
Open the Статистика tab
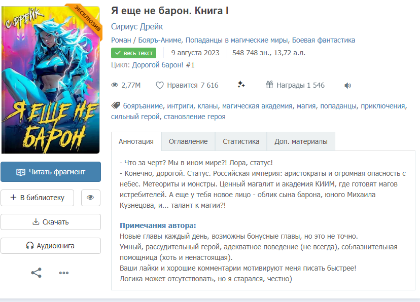coord(241,141)
